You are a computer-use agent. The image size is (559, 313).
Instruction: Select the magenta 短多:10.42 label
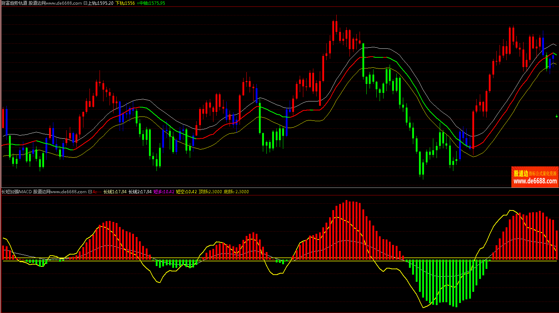click(x=164, y=192)
